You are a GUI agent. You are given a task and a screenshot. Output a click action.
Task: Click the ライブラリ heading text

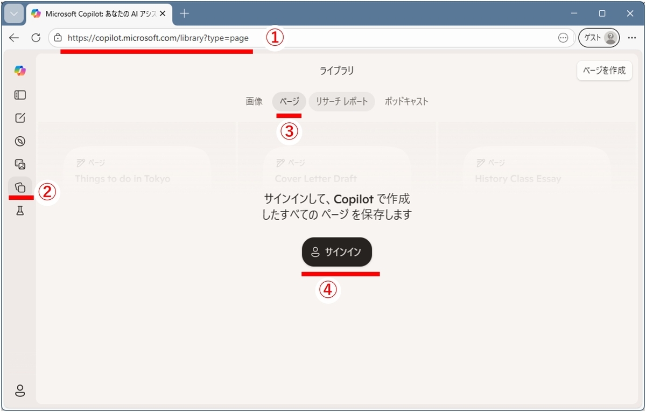point(337,71)
